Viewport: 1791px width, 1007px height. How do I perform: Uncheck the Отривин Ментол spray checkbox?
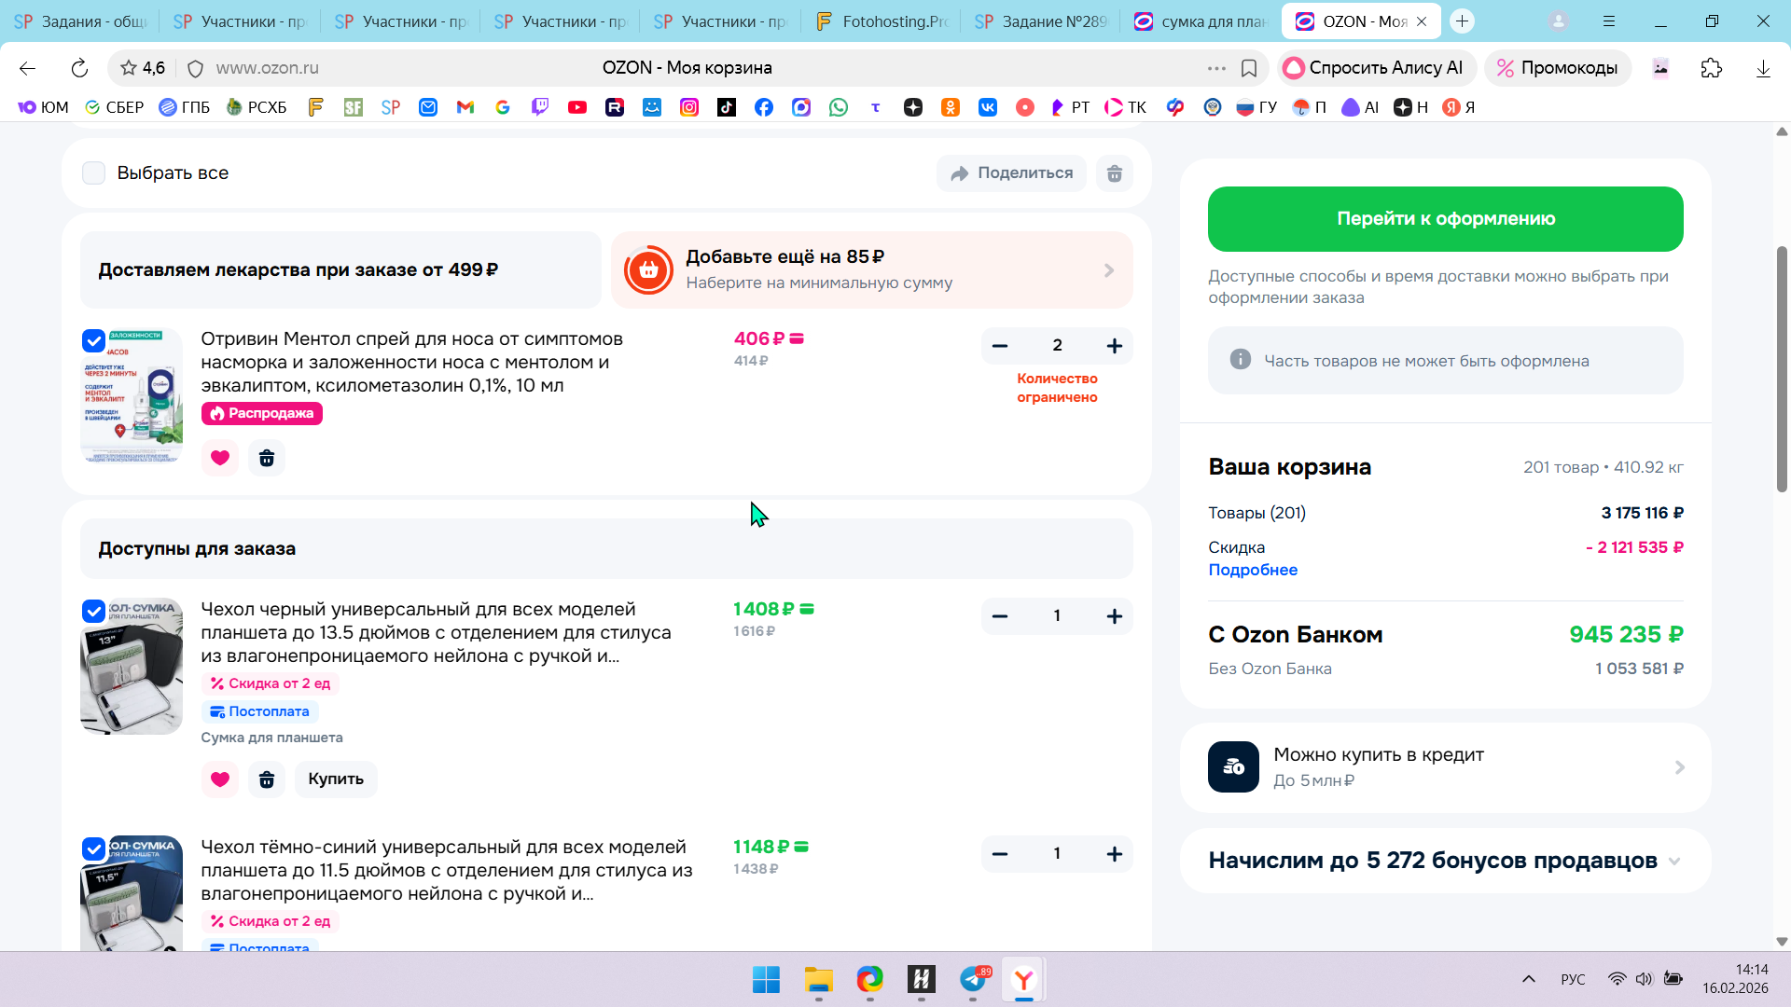tap(93, 340)
